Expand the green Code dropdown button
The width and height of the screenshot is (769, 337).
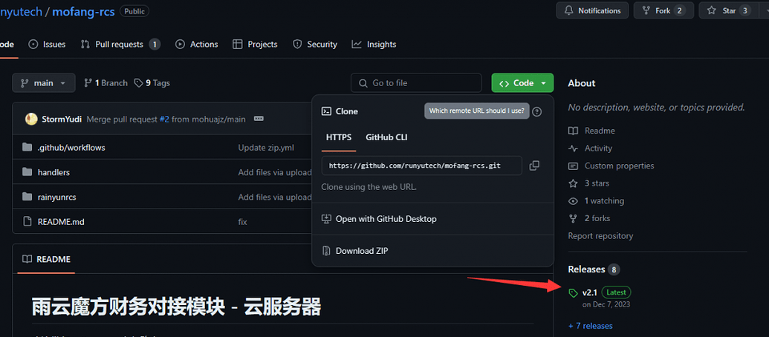pyautogui.click(x=522, y=83)
